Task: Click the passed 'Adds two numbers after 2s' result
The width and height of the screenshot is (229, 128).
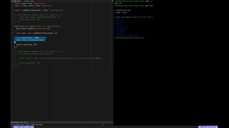Action: [133, 17]
